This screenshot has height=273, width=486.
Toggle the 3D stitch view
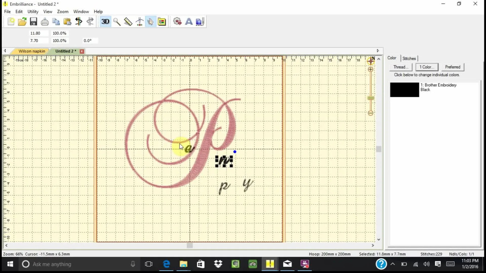click(105, 22)
